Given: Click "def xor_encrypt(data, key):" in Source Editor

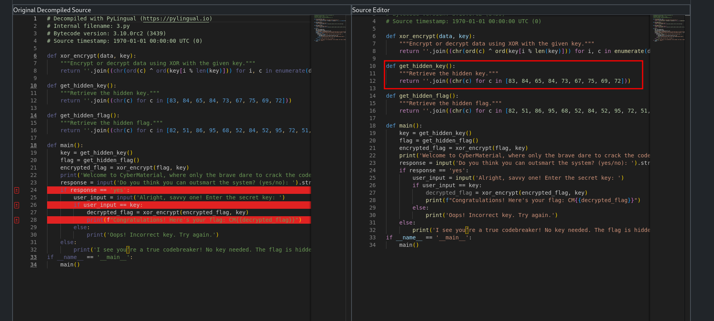Looking at the screenshot, I should tap(430, 36).
